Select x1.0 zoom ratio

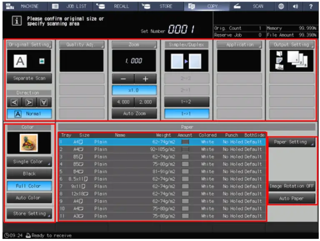pos(134,90)
